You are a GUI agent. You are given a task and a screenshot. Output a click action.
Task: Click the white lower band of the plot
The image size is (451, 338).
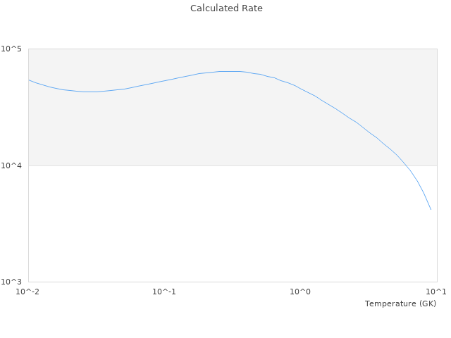(211, 225)
